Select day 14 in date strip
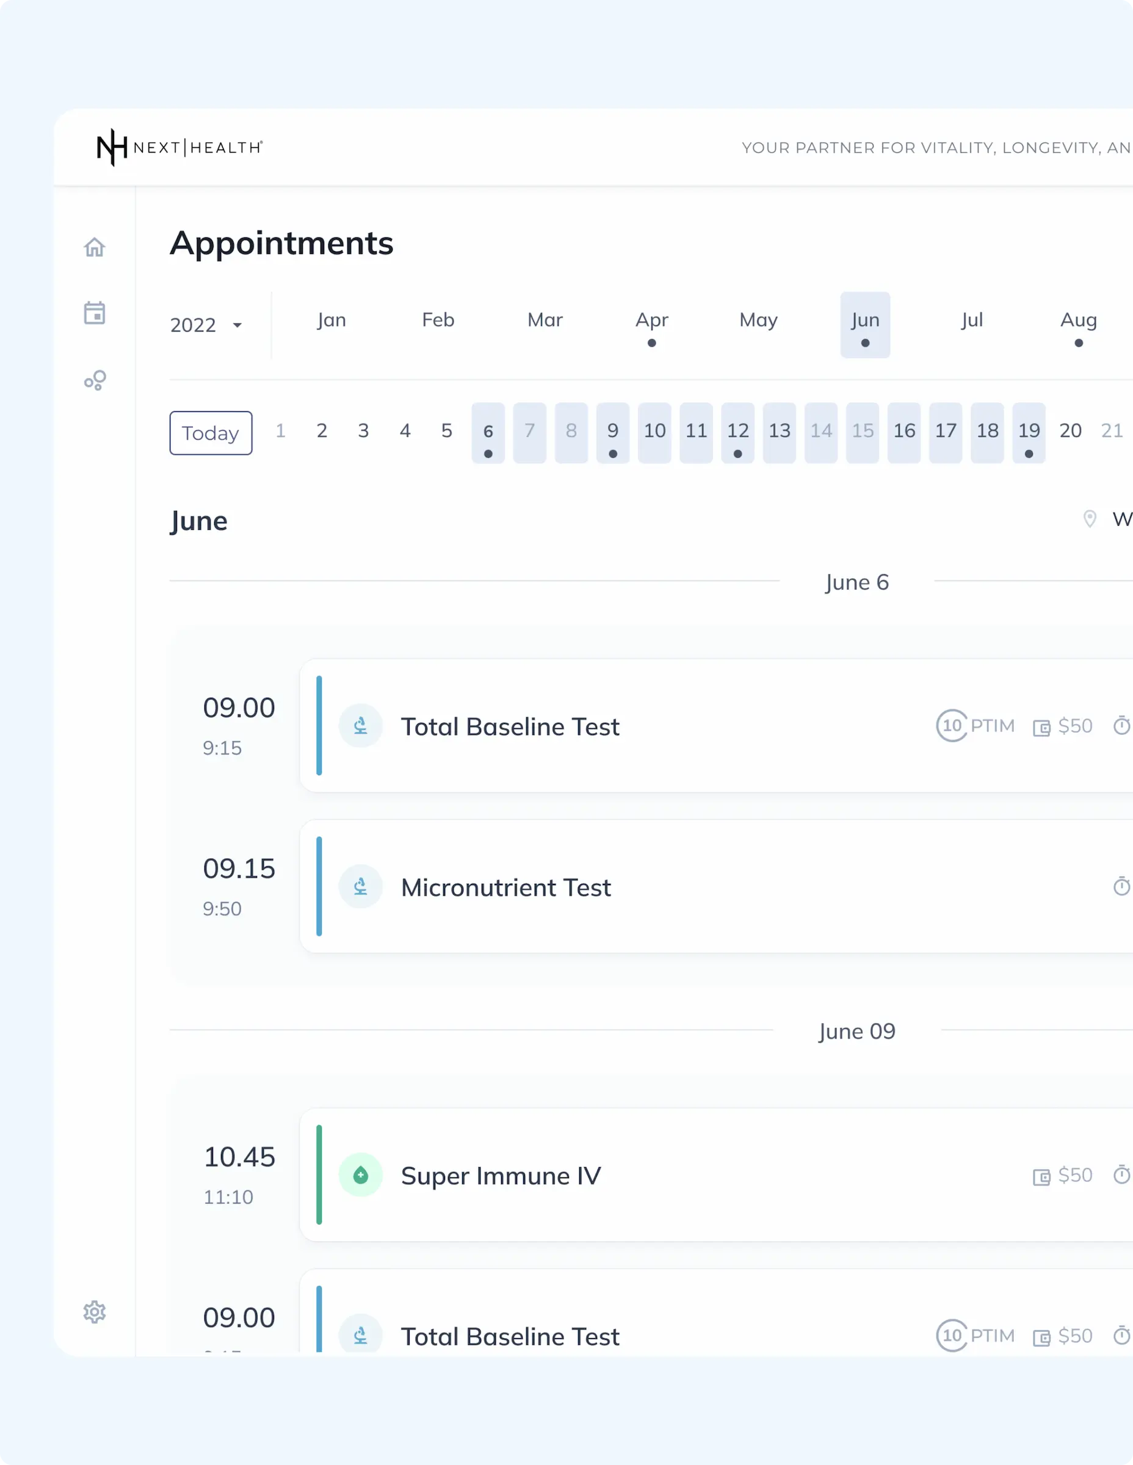1133x1465 pixels. point(821,433)
